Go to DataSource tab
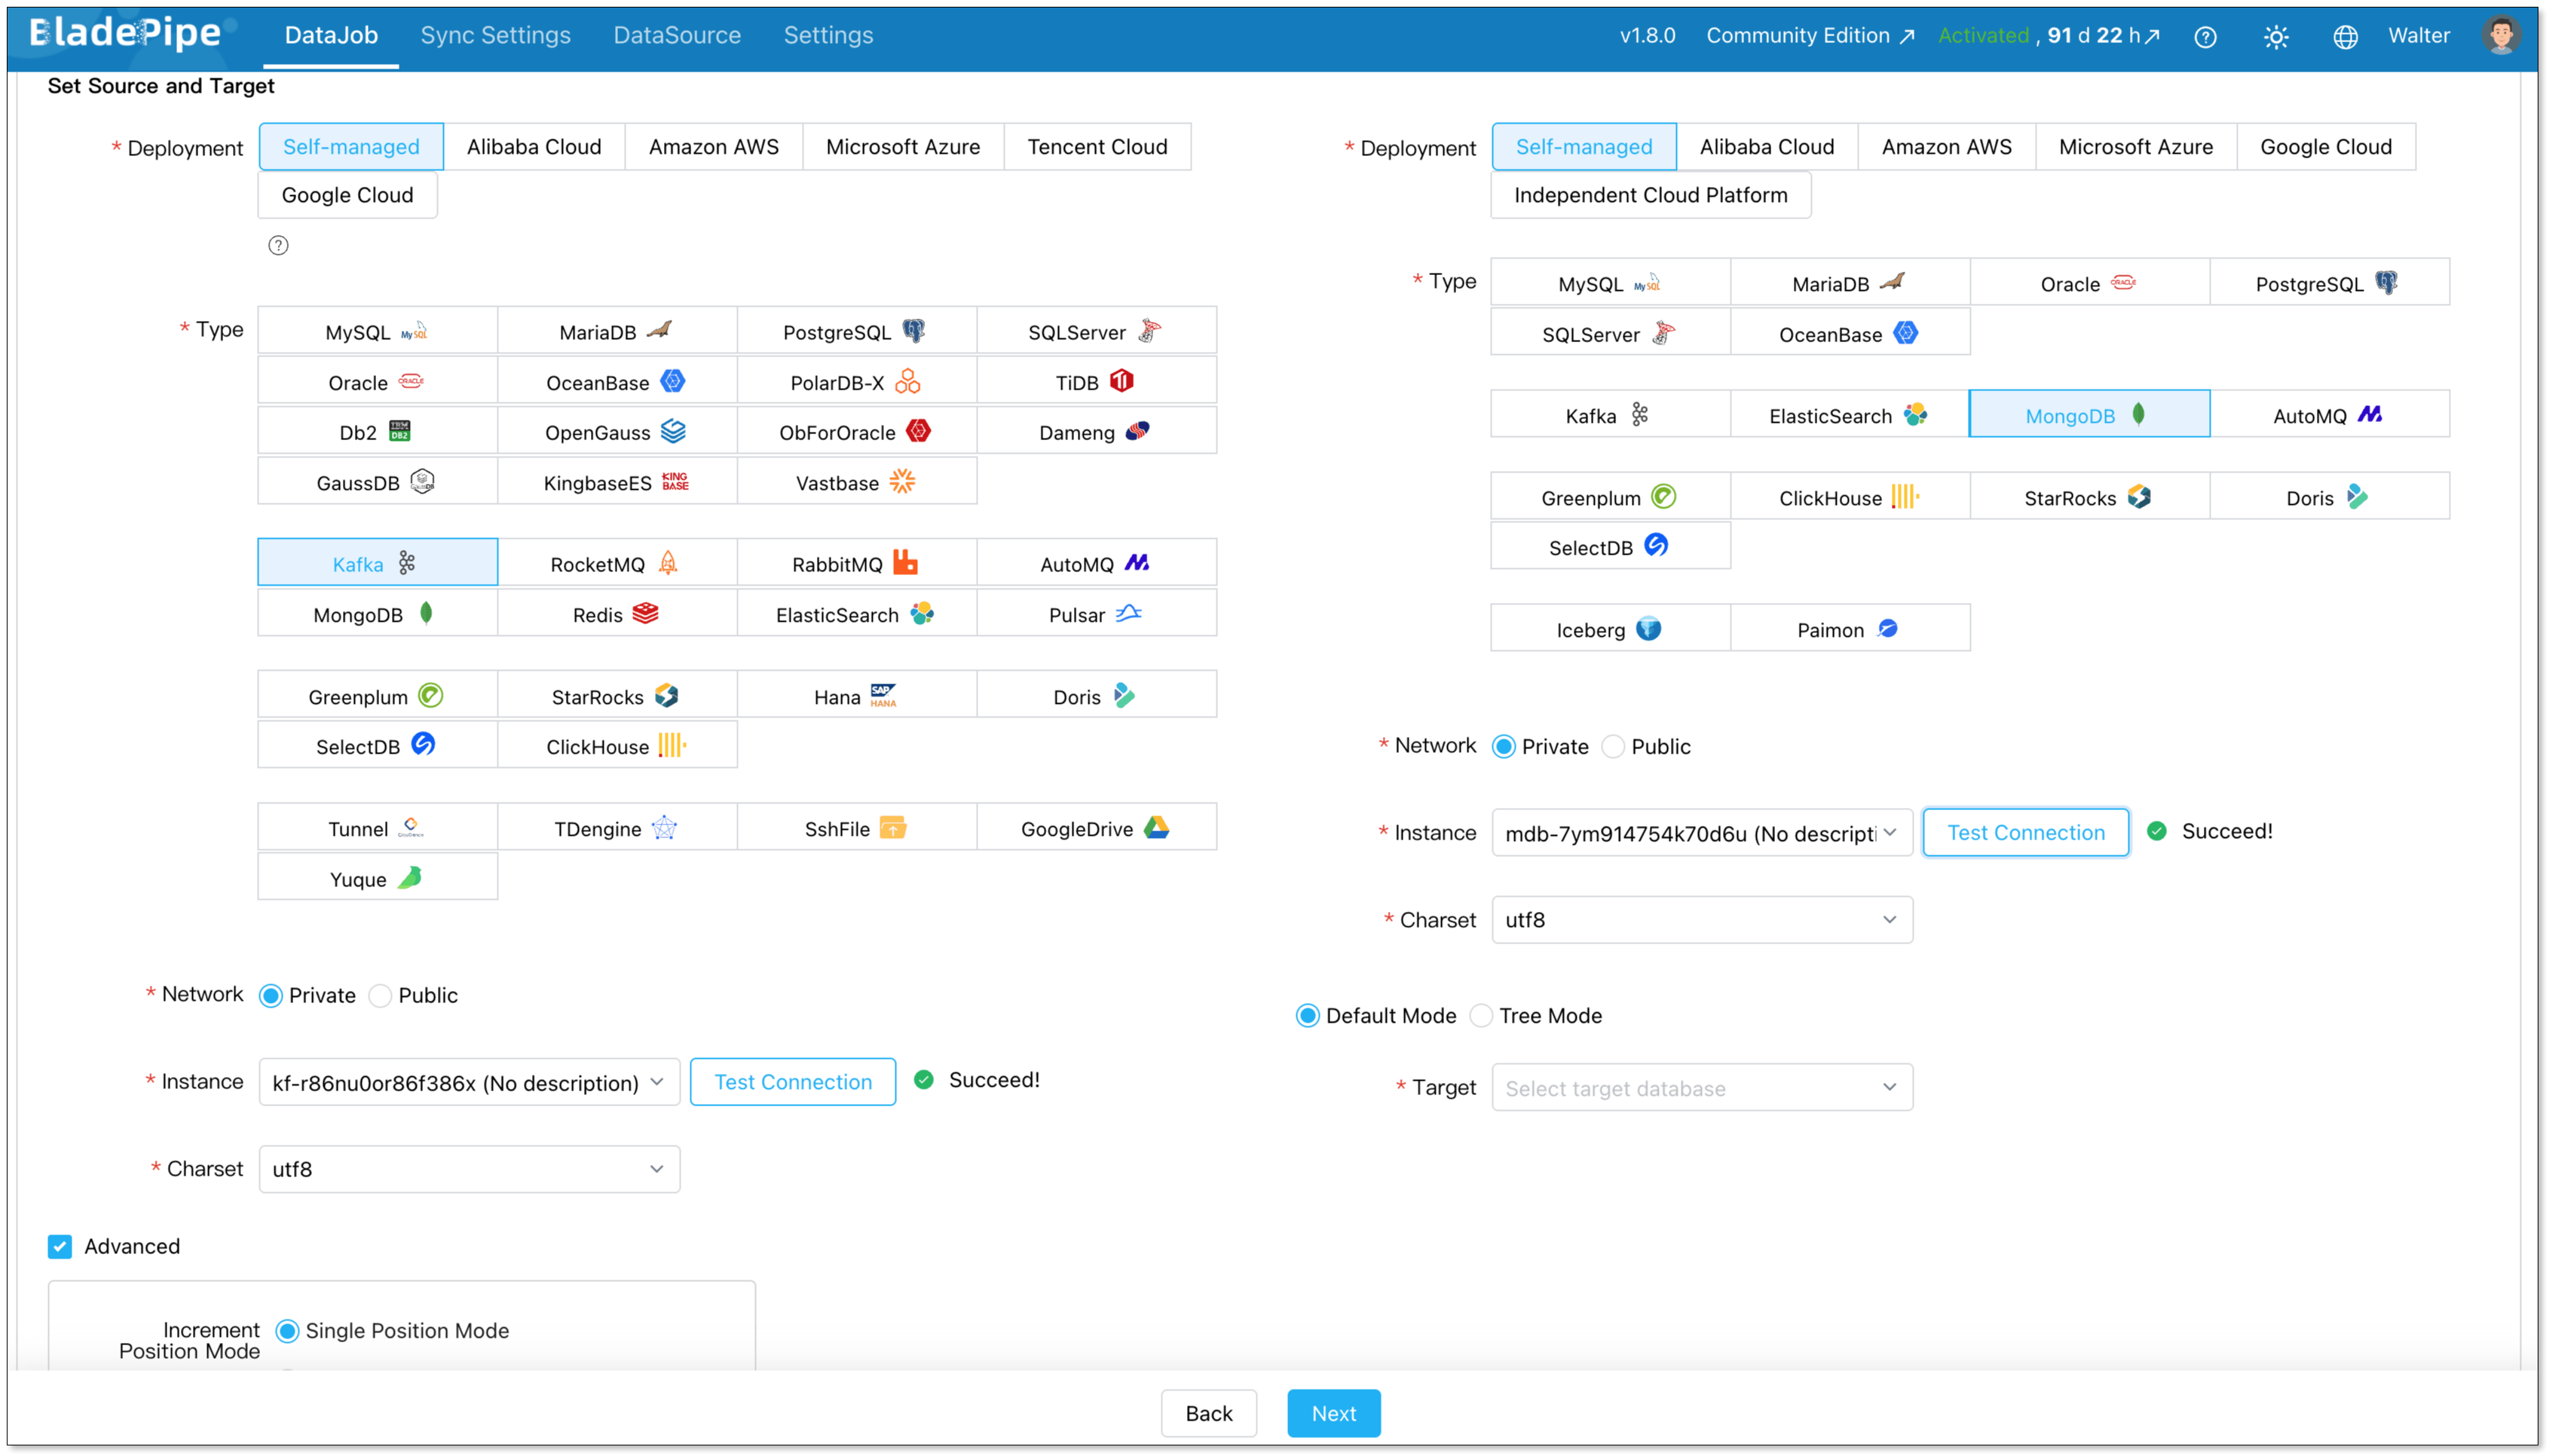2549x1456 pixels. click(677, 36)
